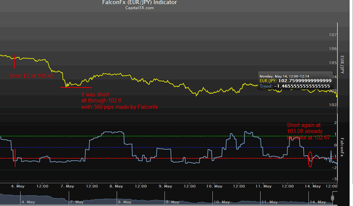Viewport: 353px width, 206px height.
Task: Click the yellow data point at chart's right edge
Action: coord(337,96)
